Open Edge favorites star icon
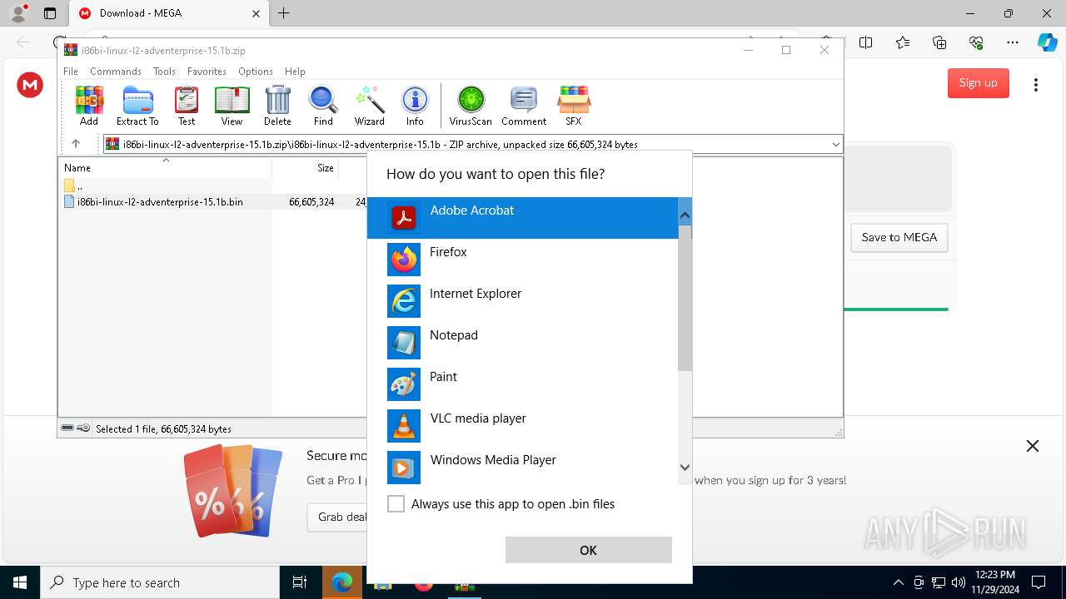 click(x=903, y=42)
